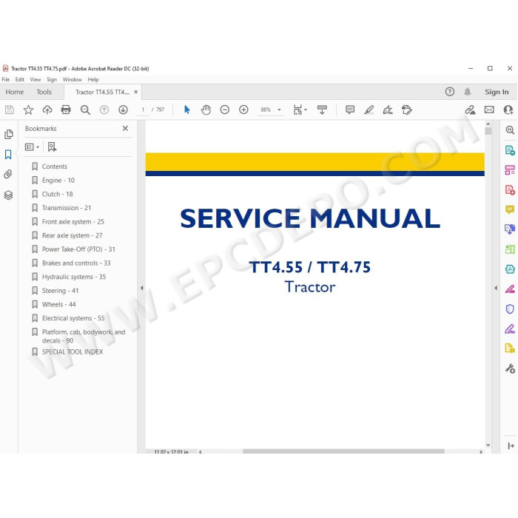Go to next page arrow
This screenshot has height=518, width=518.
124,110
